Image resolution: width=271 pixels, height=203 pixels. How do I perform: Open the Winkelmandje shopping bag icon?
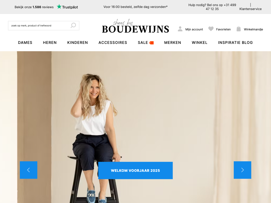pyautogui.click(x=238, y=29)
